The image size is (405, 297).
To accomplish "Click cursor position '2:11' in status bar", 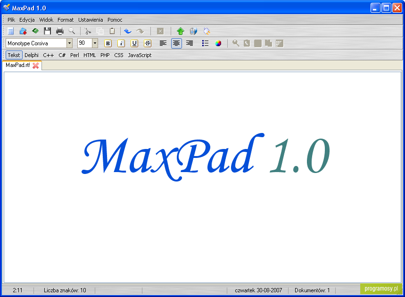I will pos(17,290).
